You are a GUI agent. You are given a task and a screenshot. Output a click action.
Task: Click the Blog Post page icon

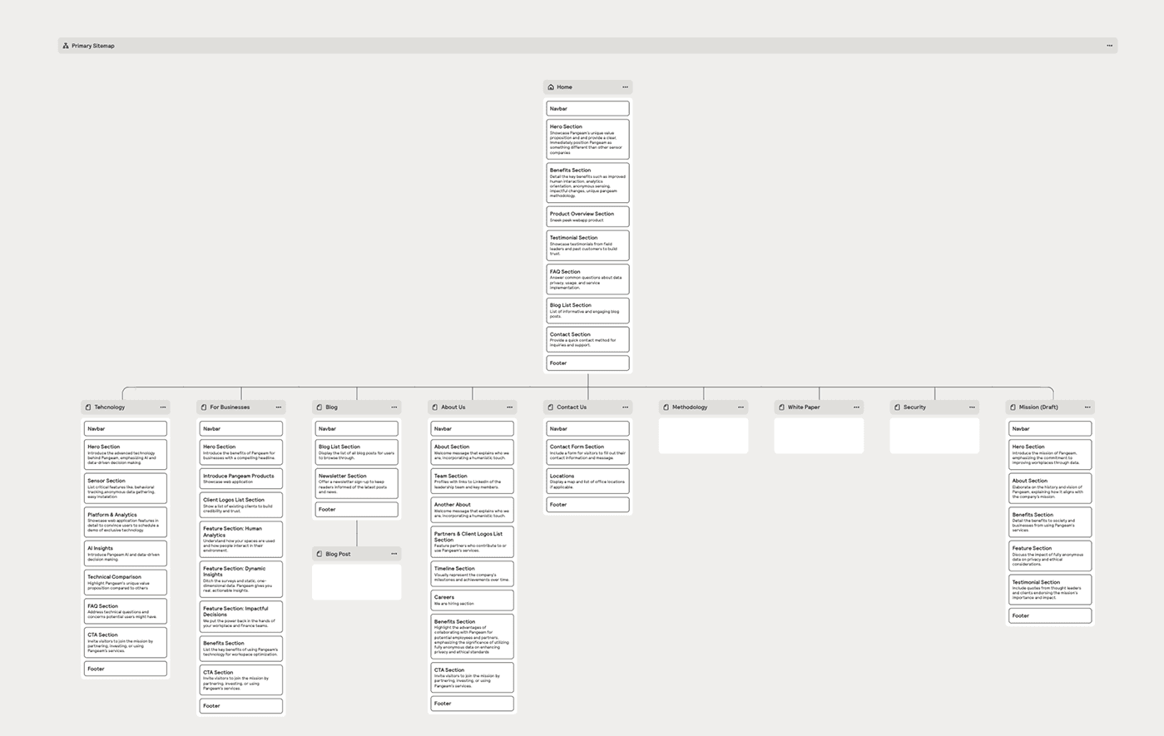click(x=319, y=553)
